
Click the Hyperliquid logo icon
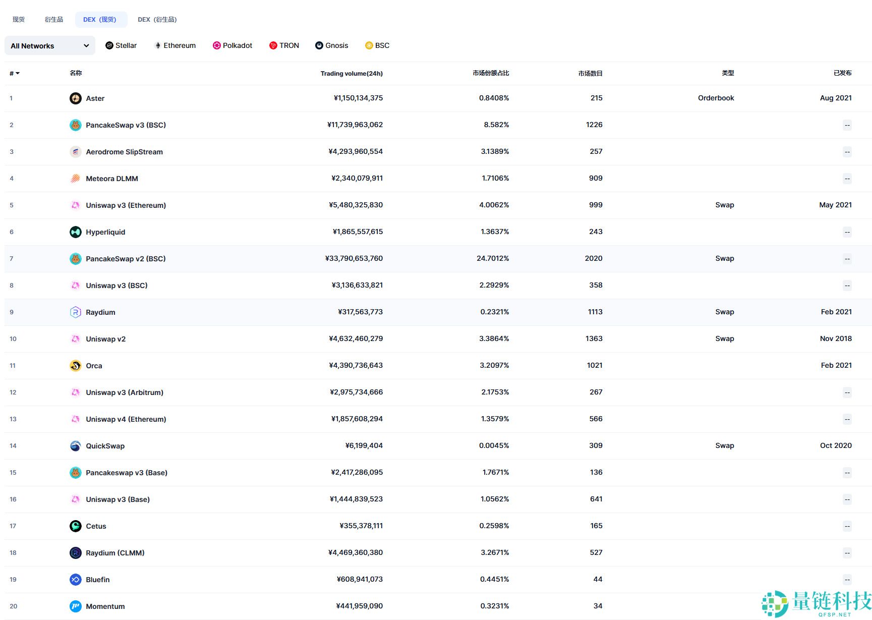pyautogui.click(x=75, y=232)
